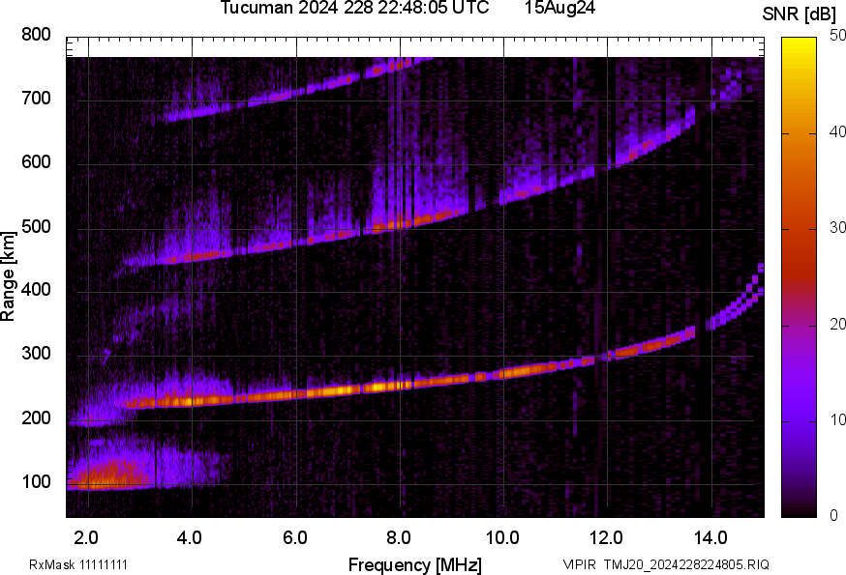Click the second-hop trace at 4 MHz, 455 km

pos(192,257)
